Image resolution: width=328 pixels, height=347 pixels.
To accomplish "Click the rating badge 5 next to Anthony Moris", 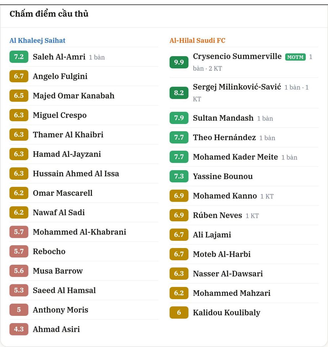I will tap(19, 310).
